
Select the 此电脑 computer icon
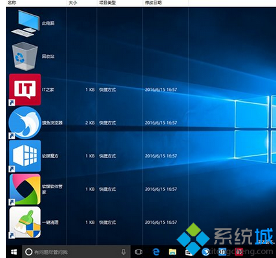click(x=25, y=23)
